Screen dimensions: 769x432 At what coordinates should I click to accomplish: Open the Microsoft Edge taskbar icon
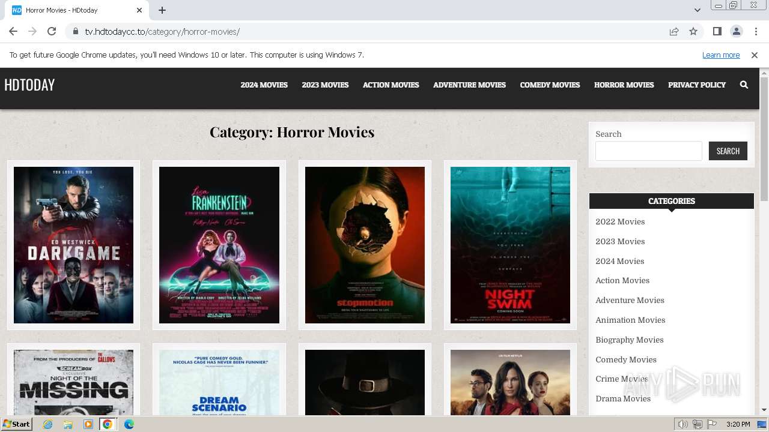(129, 424)
